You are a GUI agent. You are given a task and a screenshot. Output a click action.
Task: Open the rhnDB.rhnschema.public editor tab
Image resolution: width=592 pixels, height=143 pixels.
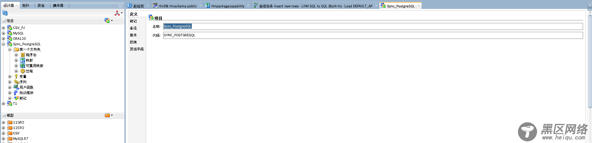point(177,6)
